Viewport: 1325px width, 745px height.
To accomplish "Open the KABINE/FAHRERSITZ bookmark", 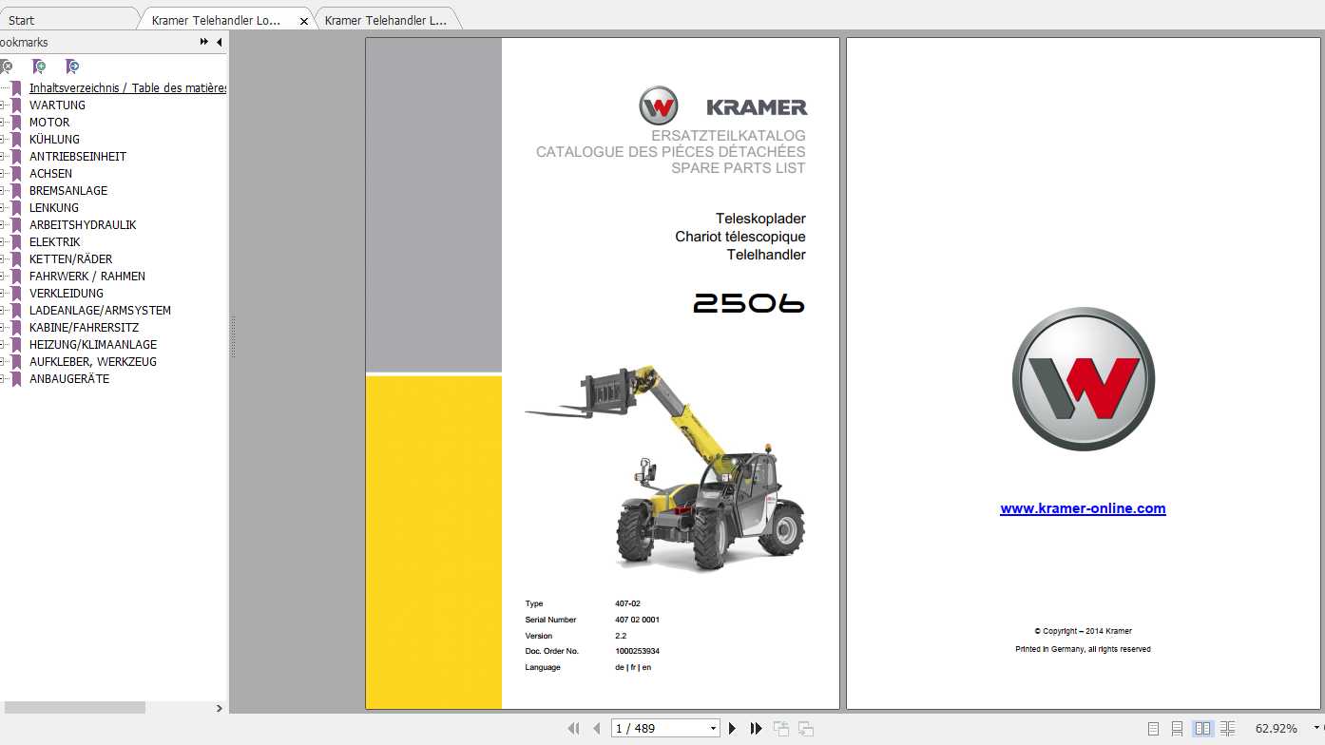I will [84, 328].
